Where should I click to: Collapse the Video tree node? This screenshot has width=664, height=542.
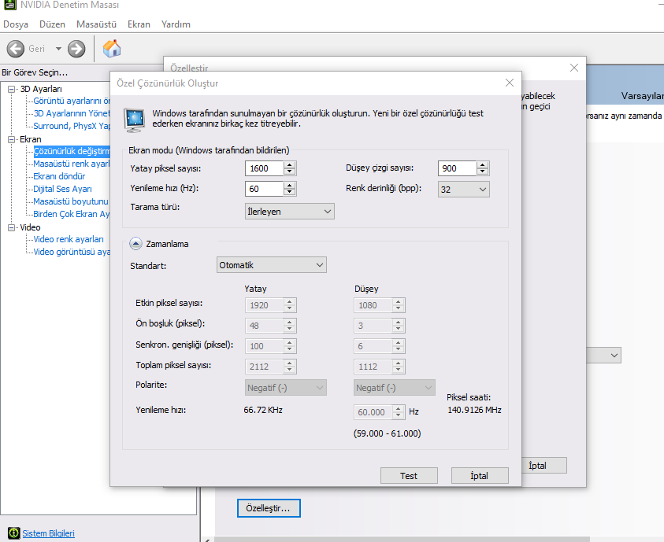(12, 227)
